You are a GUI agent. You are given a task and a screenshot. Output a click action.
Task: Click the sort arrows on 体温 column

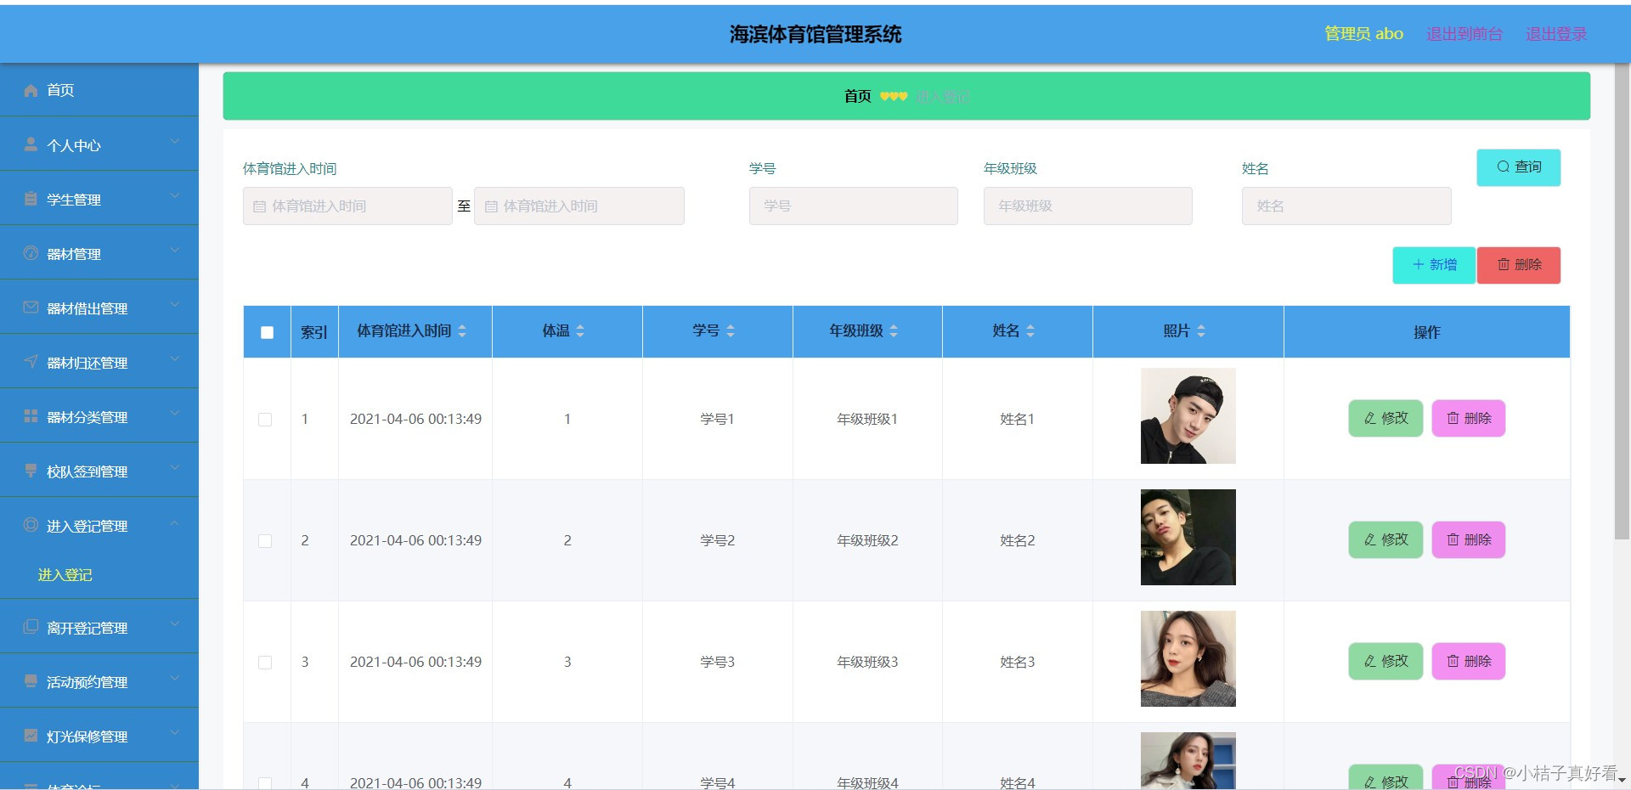pos(580,331)
